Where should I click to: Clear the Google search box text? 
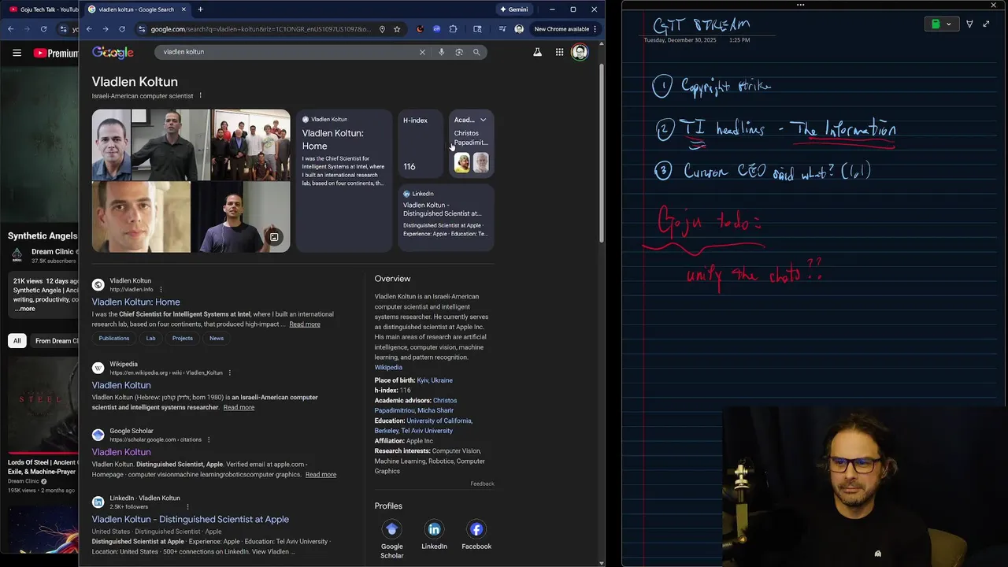click(x=422, y=52)
